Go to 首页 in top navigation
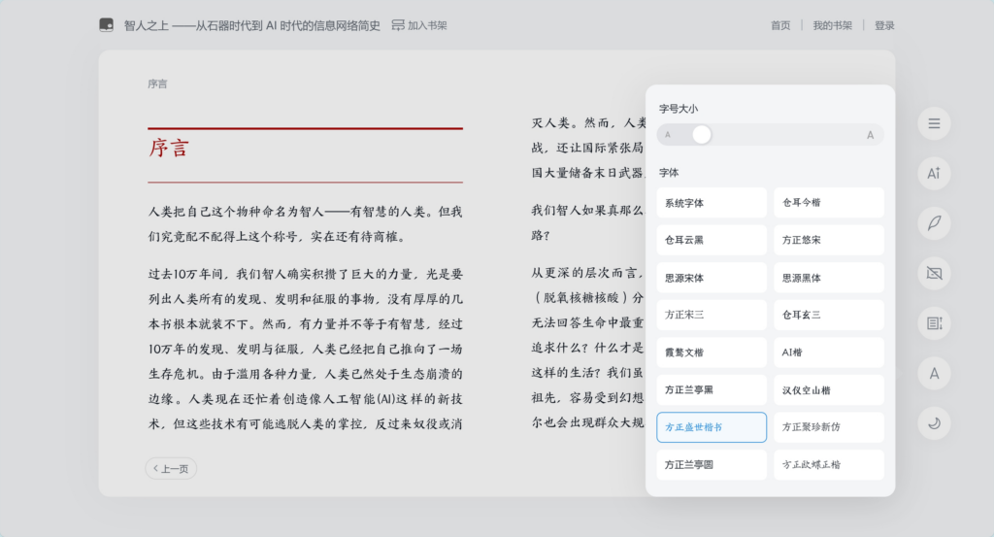This screenshot has height=537, width=994. pos(780,25)
